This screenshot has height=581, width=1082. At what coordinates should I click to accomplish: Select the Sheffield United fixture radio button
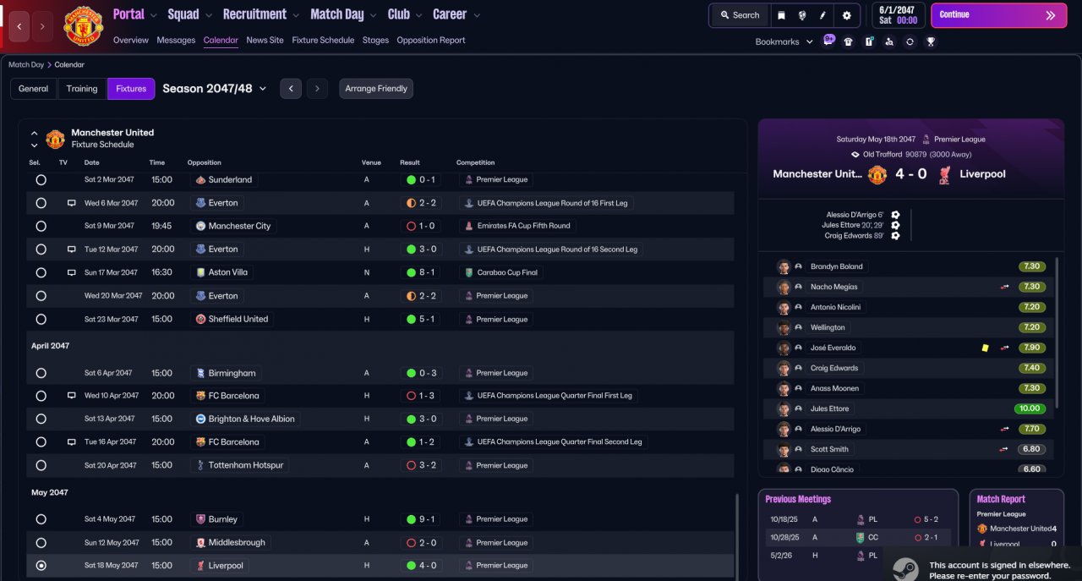(x=41, y=320)
